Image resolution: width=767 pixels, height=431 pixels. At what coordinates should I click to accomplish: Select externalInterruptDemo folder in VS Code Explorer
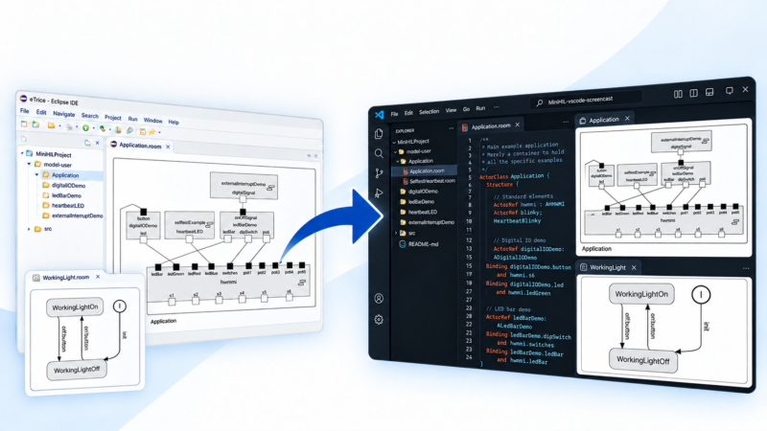pos(427,222)
